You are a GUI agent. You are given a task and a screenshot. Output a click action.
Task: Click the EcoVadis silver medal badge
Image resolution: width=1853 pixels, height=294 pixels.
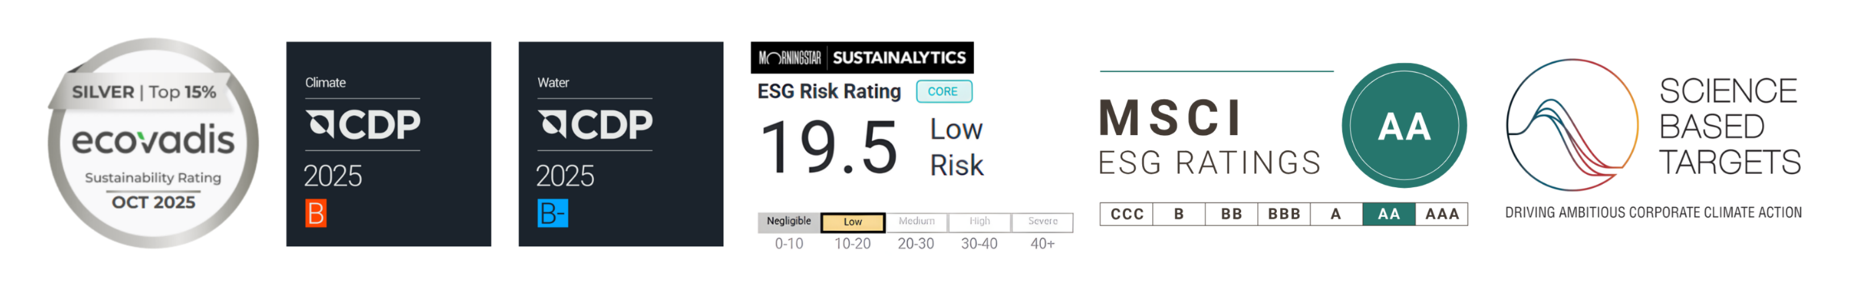(x=152, y=144)
